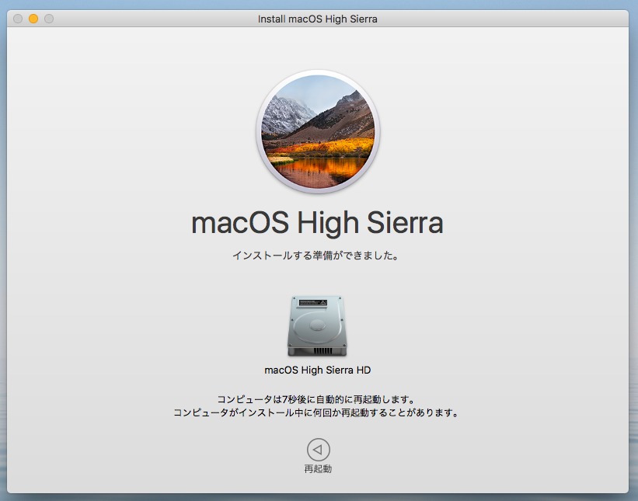The height and width of the screenshot is (501, 638).
Task: Click the large "macOS High Sierra" heading
Action: 317,223
